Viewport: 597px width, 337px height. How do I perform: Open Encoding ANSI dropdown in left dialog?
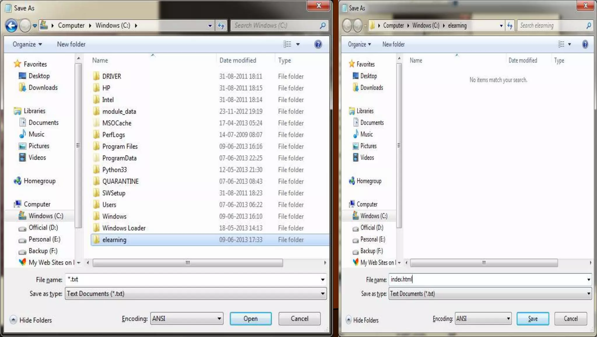pyautogui.click(x=187, y=319)
